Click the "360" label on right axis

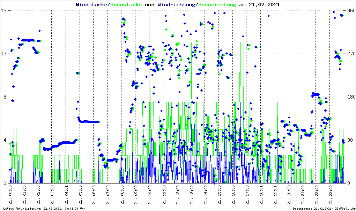(x=350, y=11)
